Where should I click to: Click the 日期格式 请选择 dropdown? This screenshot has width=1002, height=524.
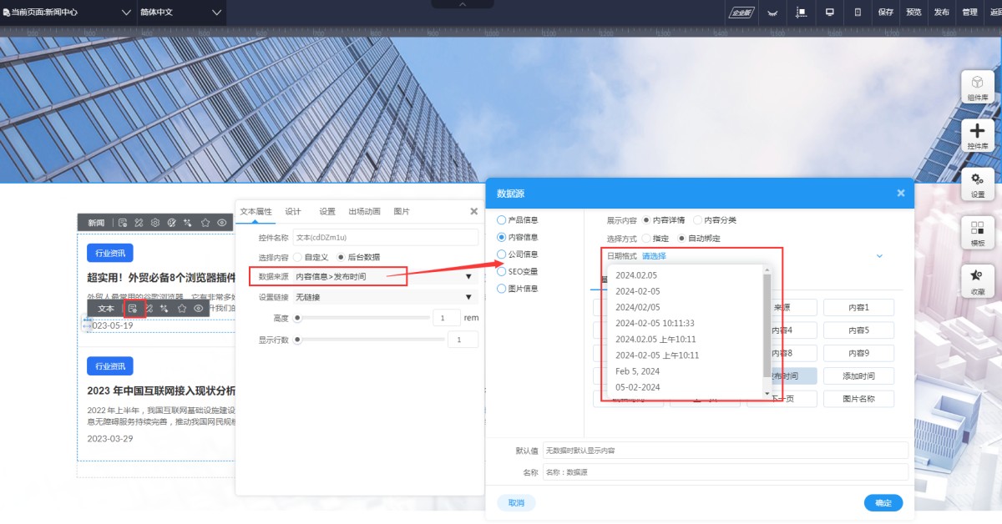tap(654, 256)
